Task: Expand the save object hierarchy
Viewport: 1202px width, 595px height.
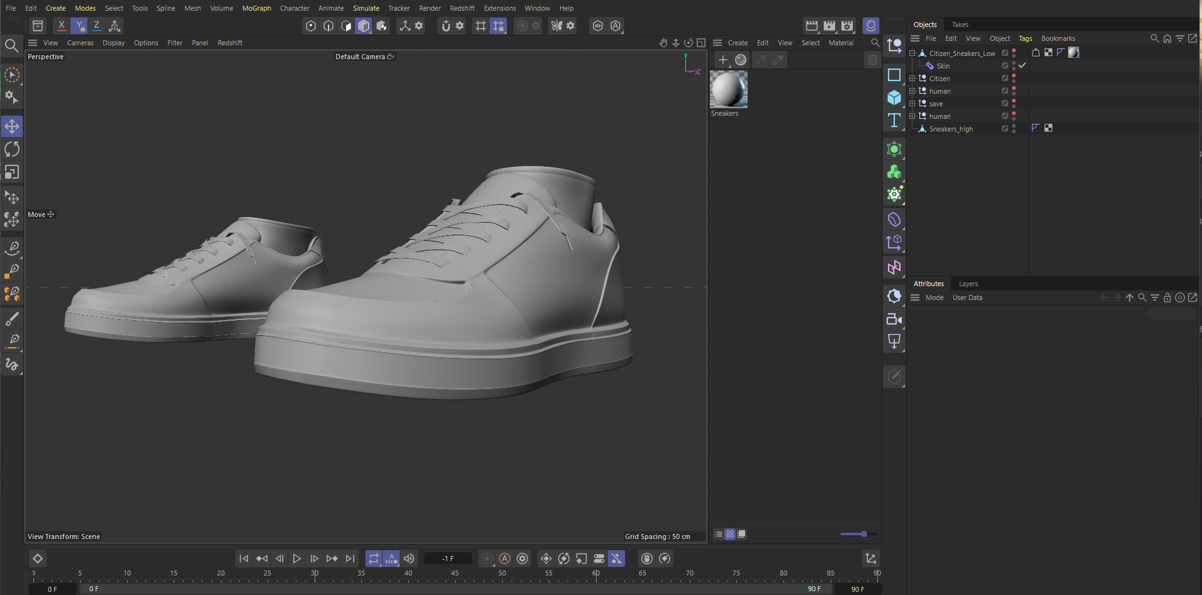Action: pyautogui.click(x=912, y=104)
